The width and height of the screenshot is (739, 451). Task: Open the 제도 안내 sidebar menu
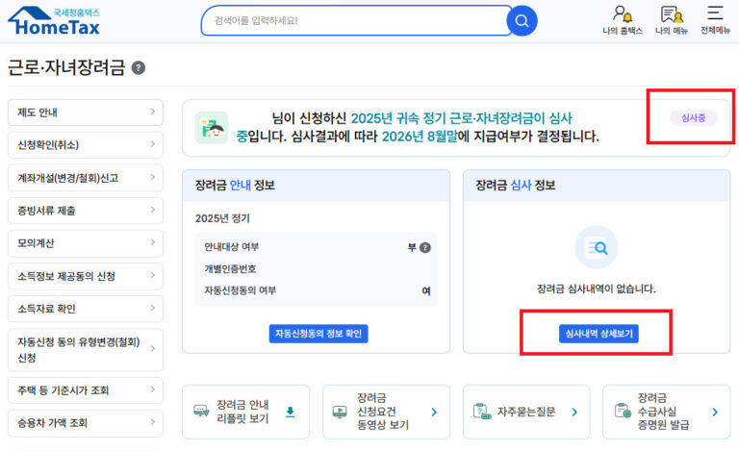[86, 113]
